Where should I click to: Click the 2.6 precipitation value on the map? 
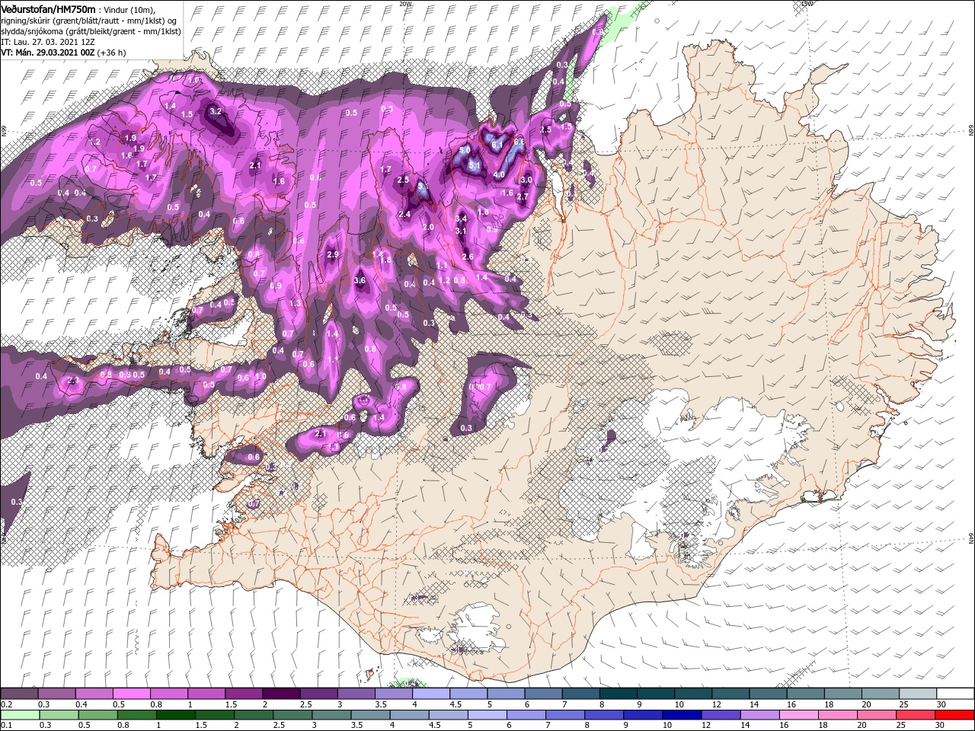[468, 257]
